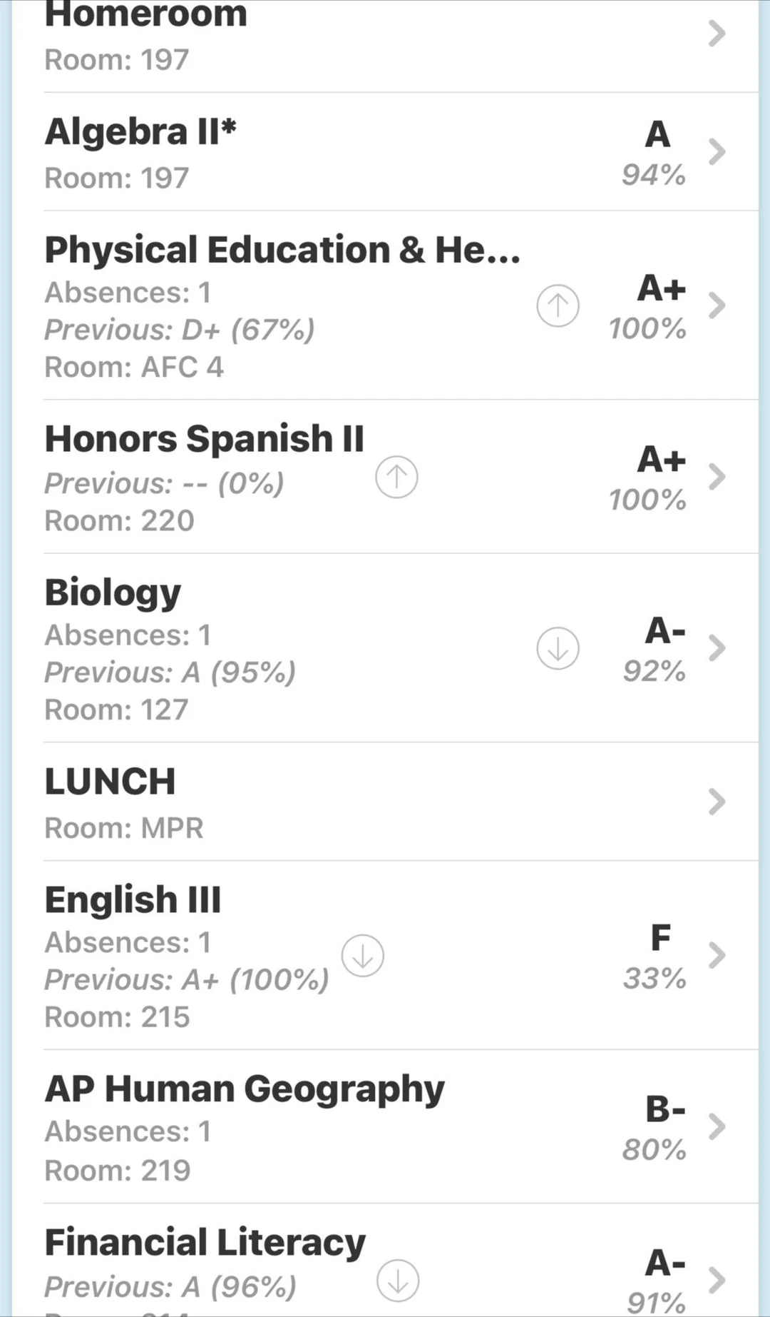Select the Biology class title
This screenshot has height=1317, width=770.
(x=113, y=592)
